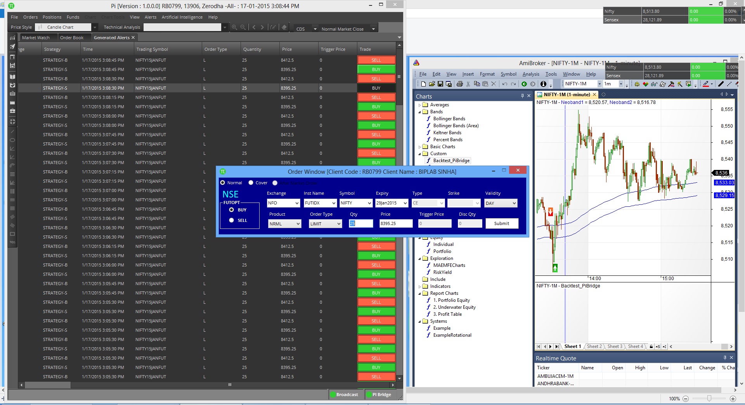This screenshot has height=405, width=745.
Task: Click the floppy disk icon in Pi sidebar
Action: pos(12,66)
